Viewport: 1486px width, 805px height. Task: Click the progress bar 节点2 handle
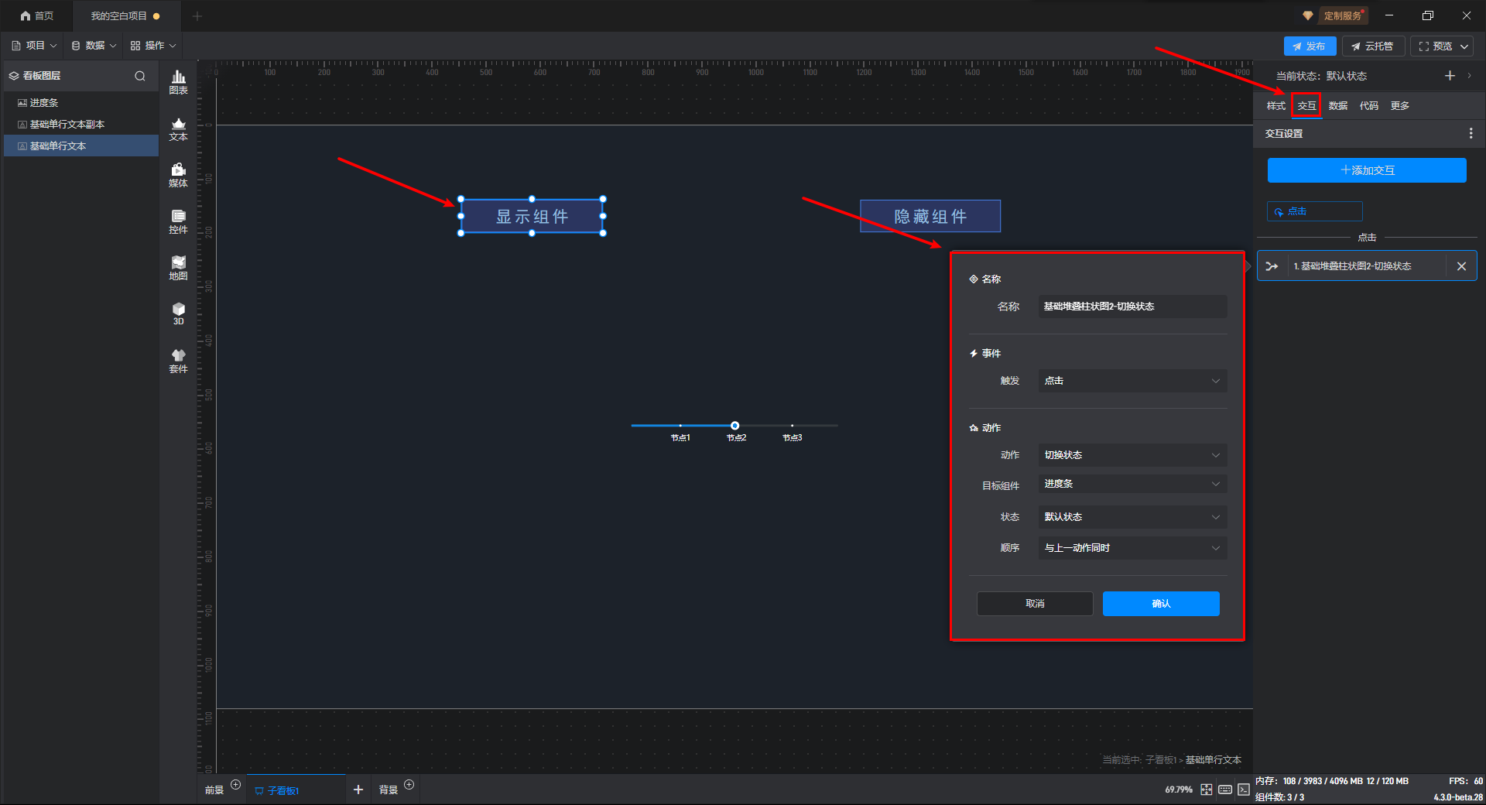click(x=734, y=426)
